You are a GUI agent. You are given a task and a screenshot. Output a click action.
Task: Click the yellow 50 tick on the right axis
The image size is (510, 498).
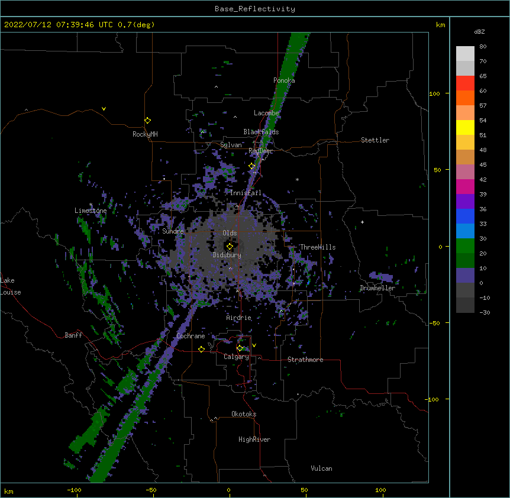point(437,170)
